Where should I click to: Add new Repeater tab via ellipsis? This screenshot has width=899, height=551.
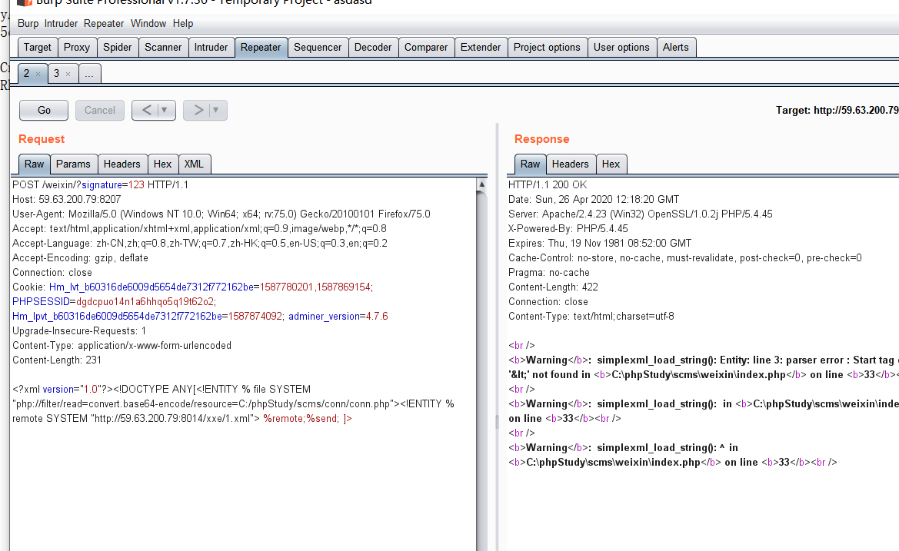pyautogui.click(x=89, y=74)
